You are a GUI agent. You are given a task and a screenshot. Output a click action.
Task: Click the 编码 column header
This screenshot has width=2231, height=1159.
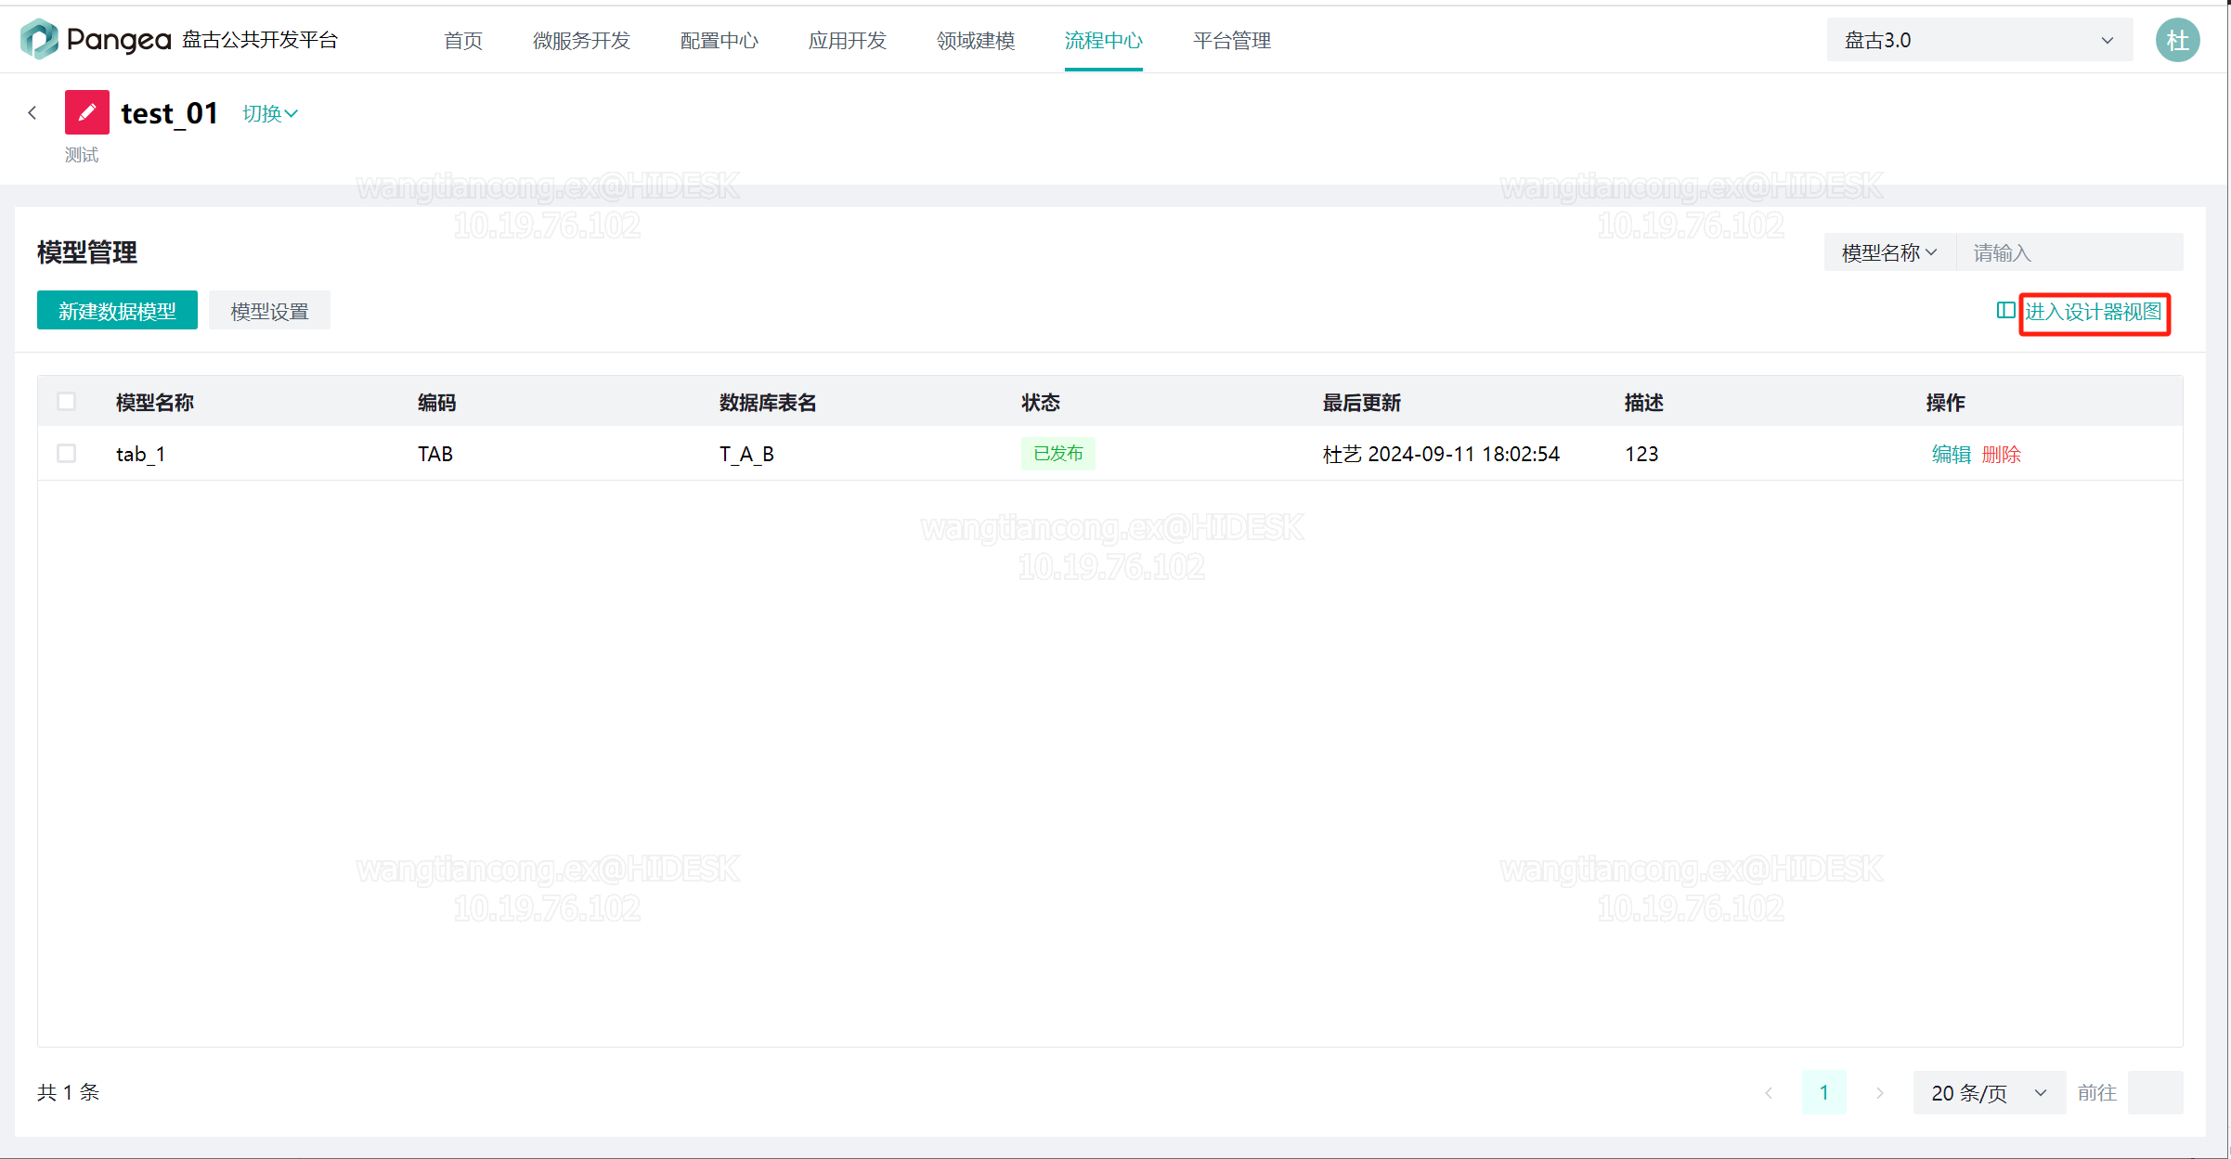tap(436, 402)
